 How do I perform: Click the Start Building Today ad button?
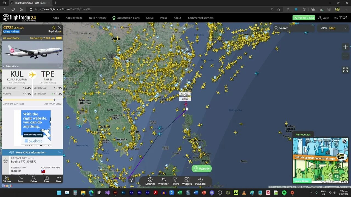33,135
